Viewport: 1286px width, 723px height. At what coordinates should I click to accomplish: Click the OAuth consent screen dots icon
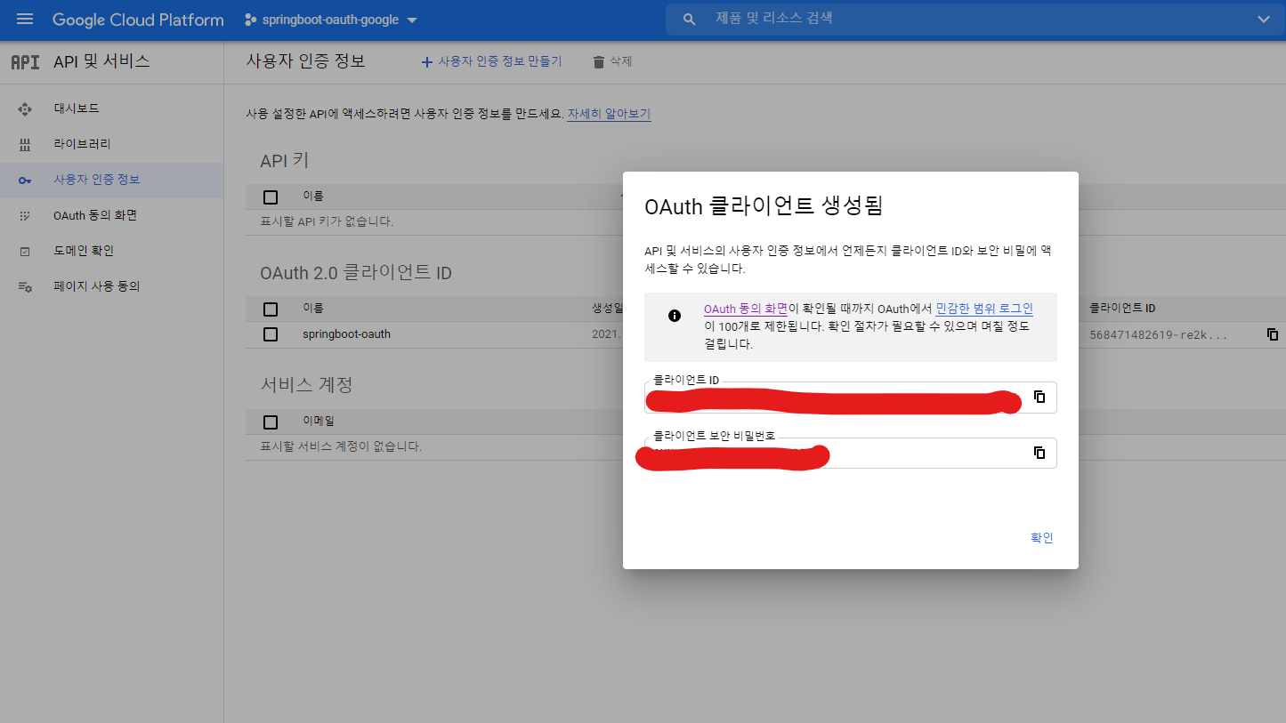tap(25, 215)
